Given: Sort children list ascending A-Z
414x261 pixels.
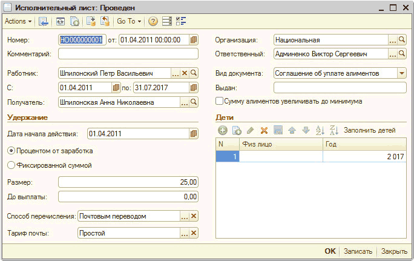Looking at the screenshot, I should tap(321, 130).
